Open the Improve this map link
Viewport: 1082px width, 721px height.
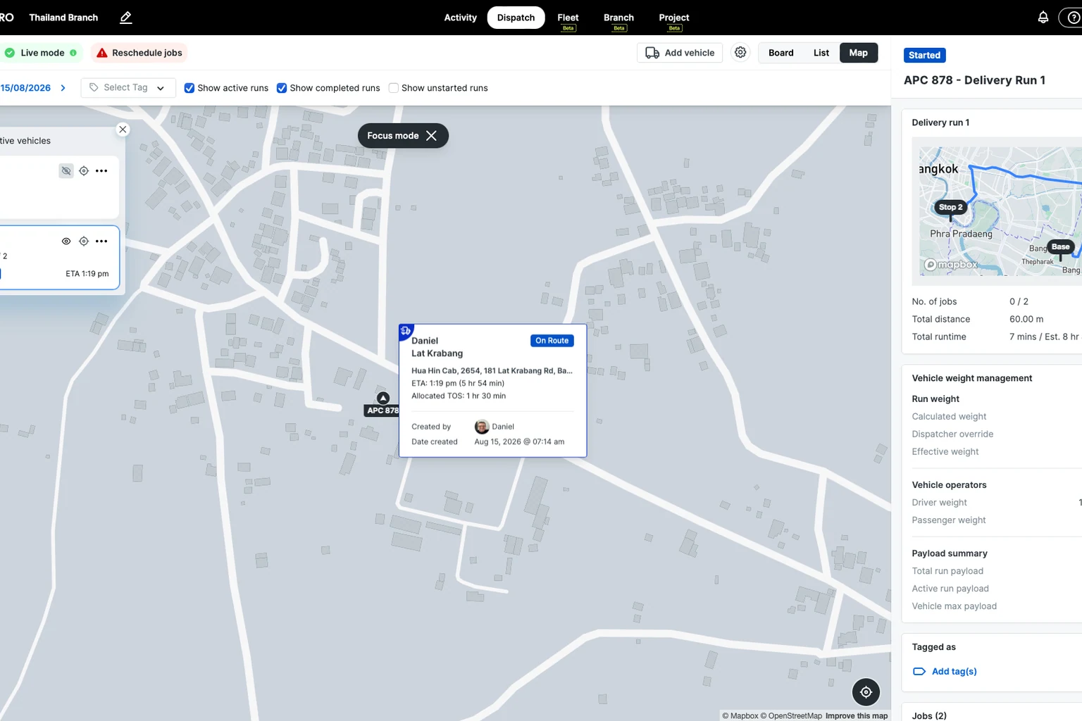point(857,716)
